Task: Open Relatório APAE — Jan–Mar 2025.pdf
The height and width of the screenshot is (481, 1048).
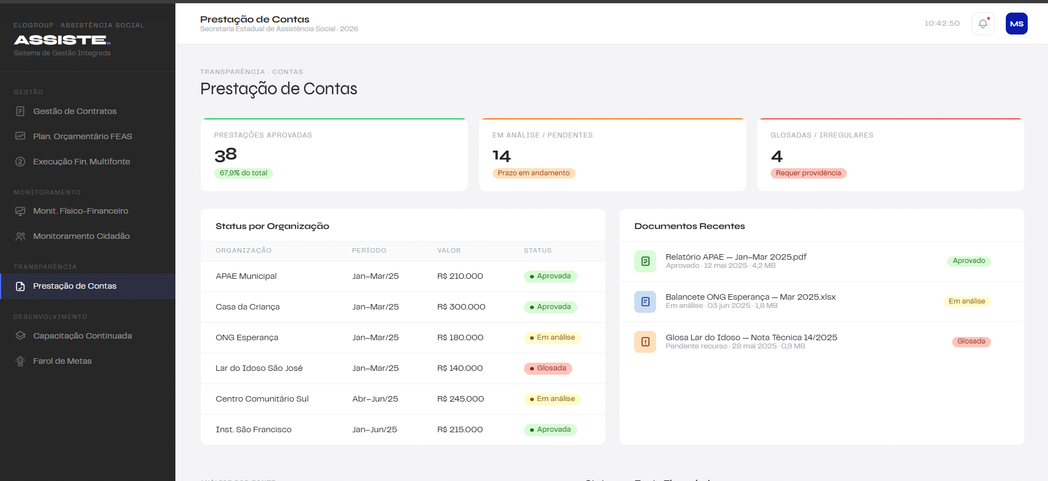Action: click(x=736, y=257)
